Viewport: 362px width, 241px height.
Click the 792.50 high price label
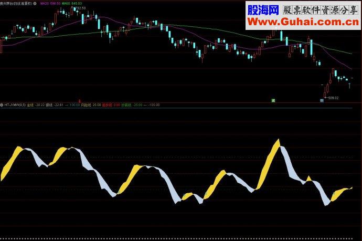[x=81, y=8]
